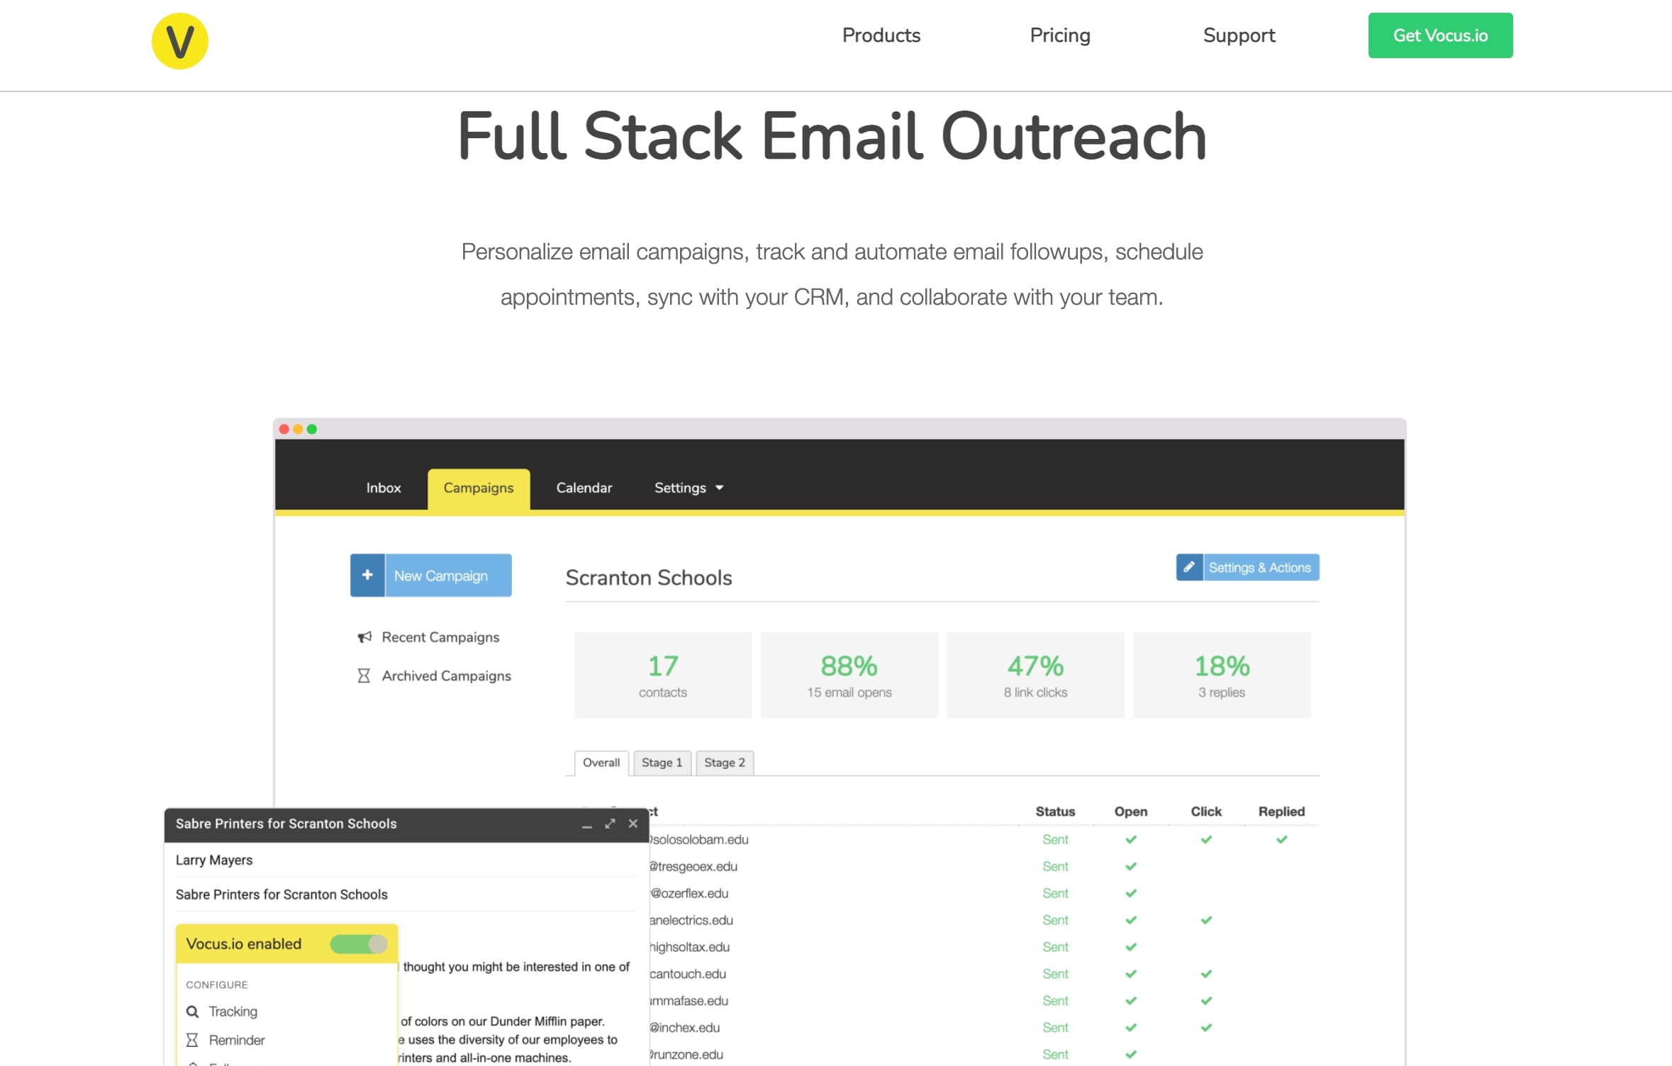Expand the Stage 2 tab view
This screenshot has width=1672, height=1066.
(724, 761)
